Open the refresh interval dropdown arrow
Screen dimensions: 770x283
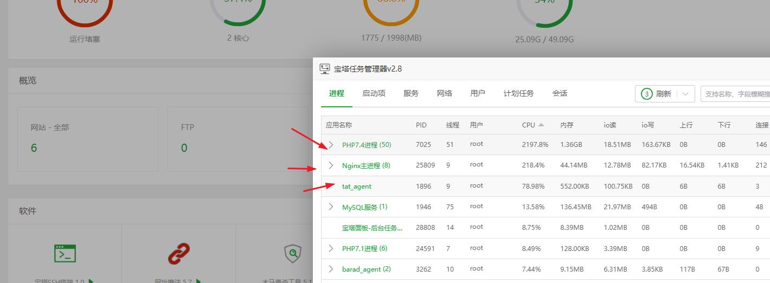click(x=685, y=94)
